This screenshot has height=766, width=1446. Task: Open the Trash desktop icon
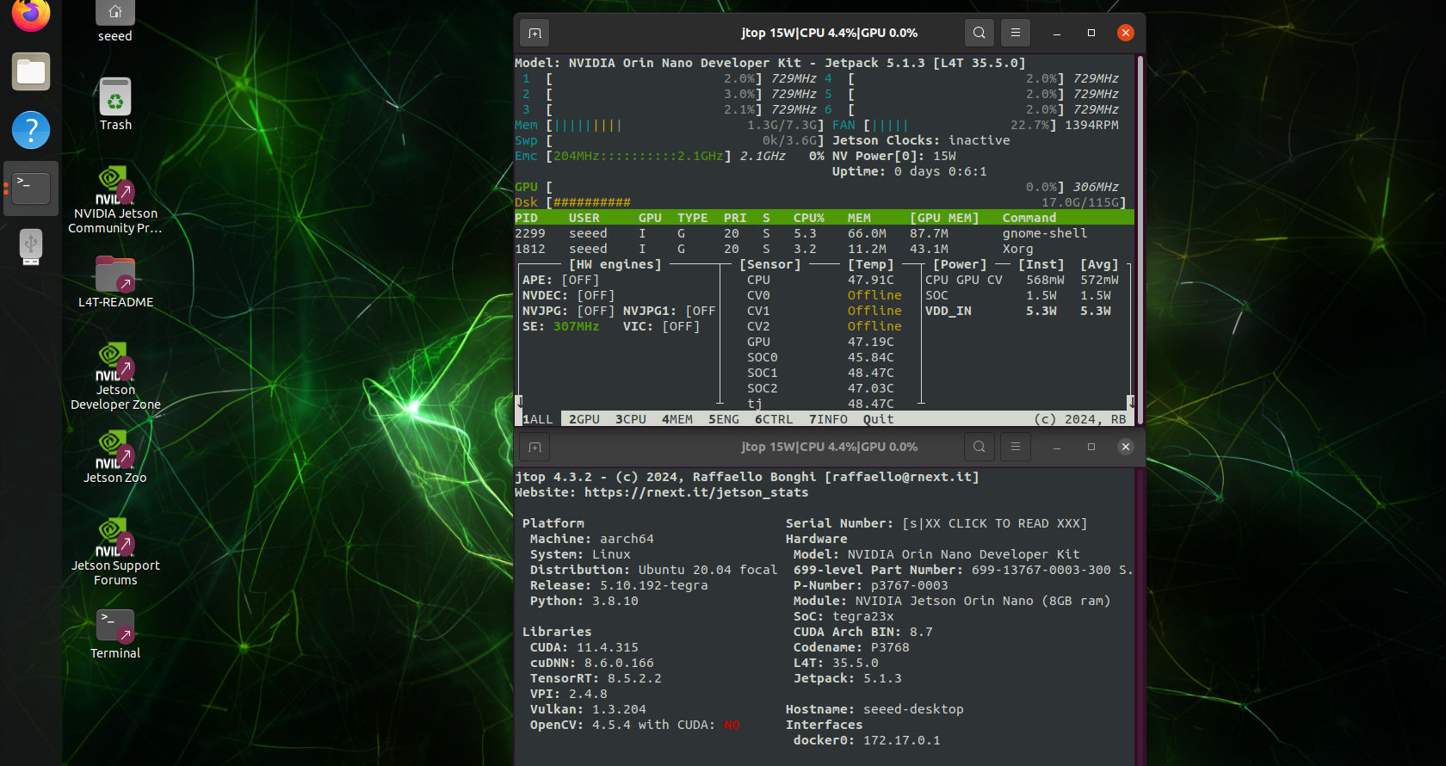115,104
